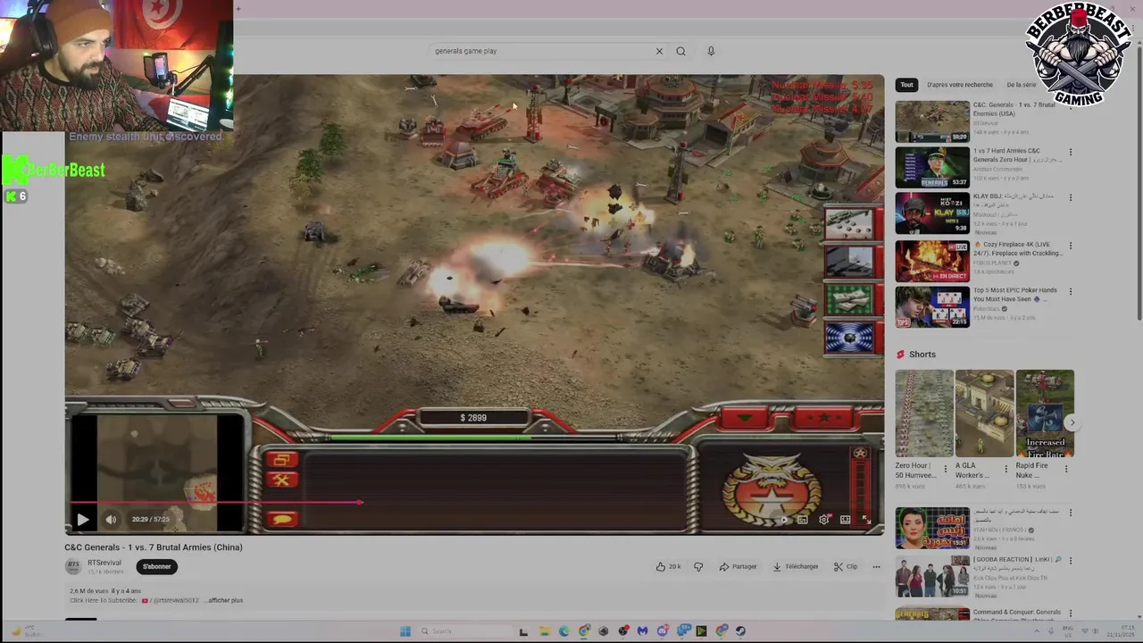
Task: Open Steam from the taskbar
Action: click(740, 631)
